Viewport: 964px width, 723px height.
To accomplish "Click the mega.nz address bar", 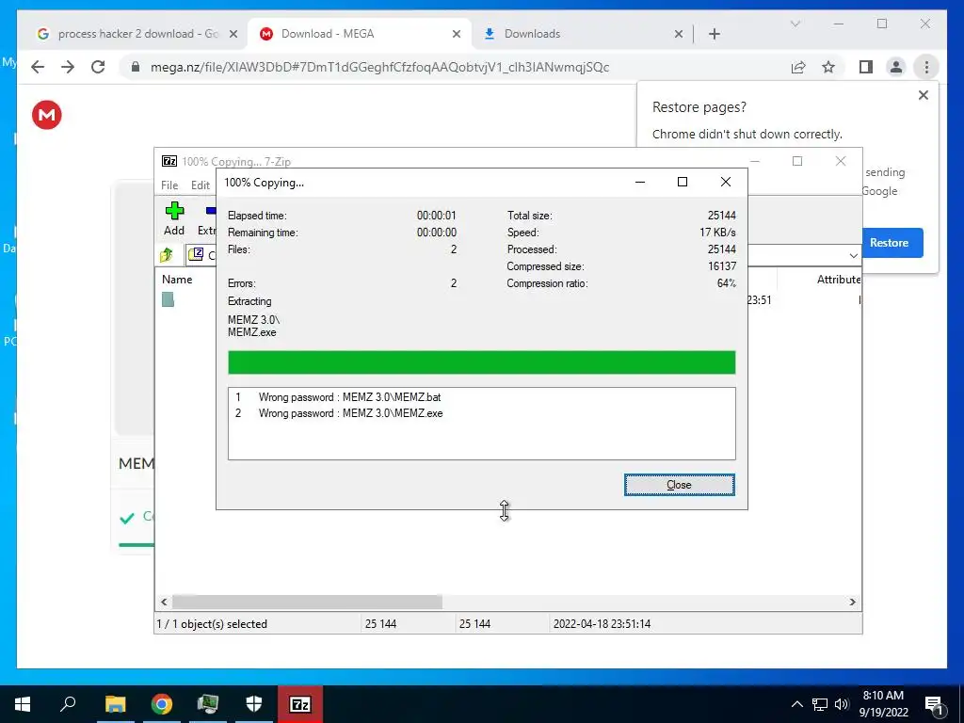I will tap(379, 68).
